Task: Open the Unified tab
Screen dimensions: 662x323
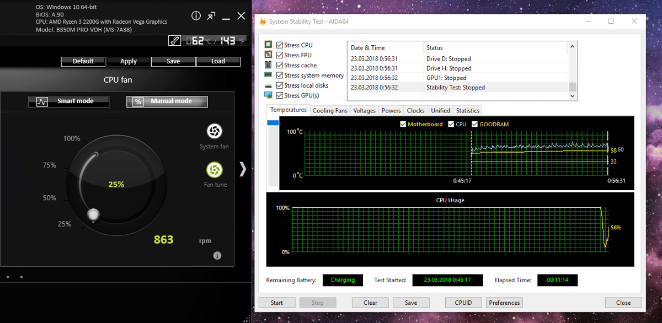Action: click(x=441, y=111)
